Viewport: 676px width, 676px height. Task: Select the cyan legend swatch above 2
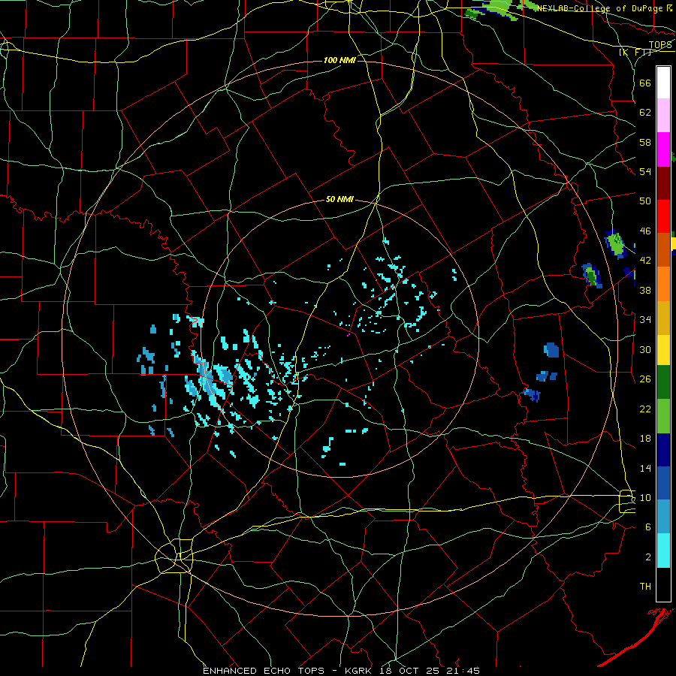coord(663,551)
